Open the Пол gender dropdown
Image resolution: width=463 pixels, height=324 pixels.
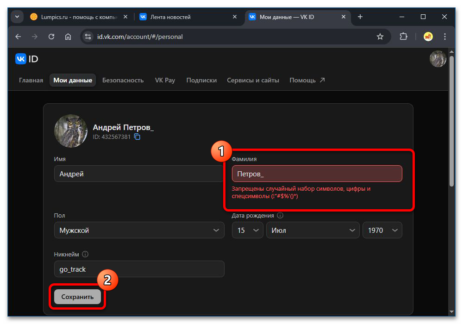coord(139,230)
